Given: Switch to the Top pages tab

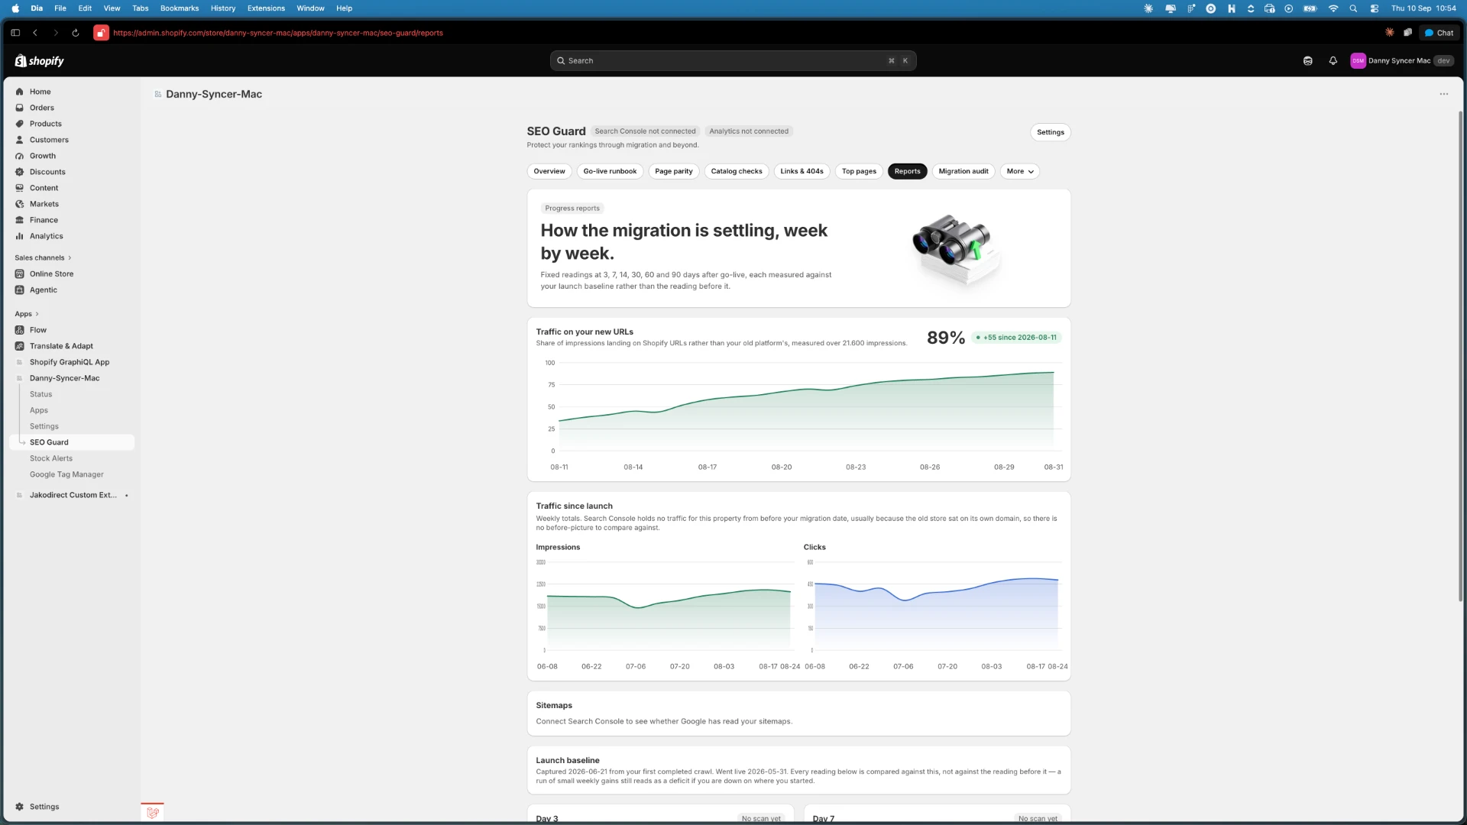Looking at the screenshot, I should pos(859,171).
